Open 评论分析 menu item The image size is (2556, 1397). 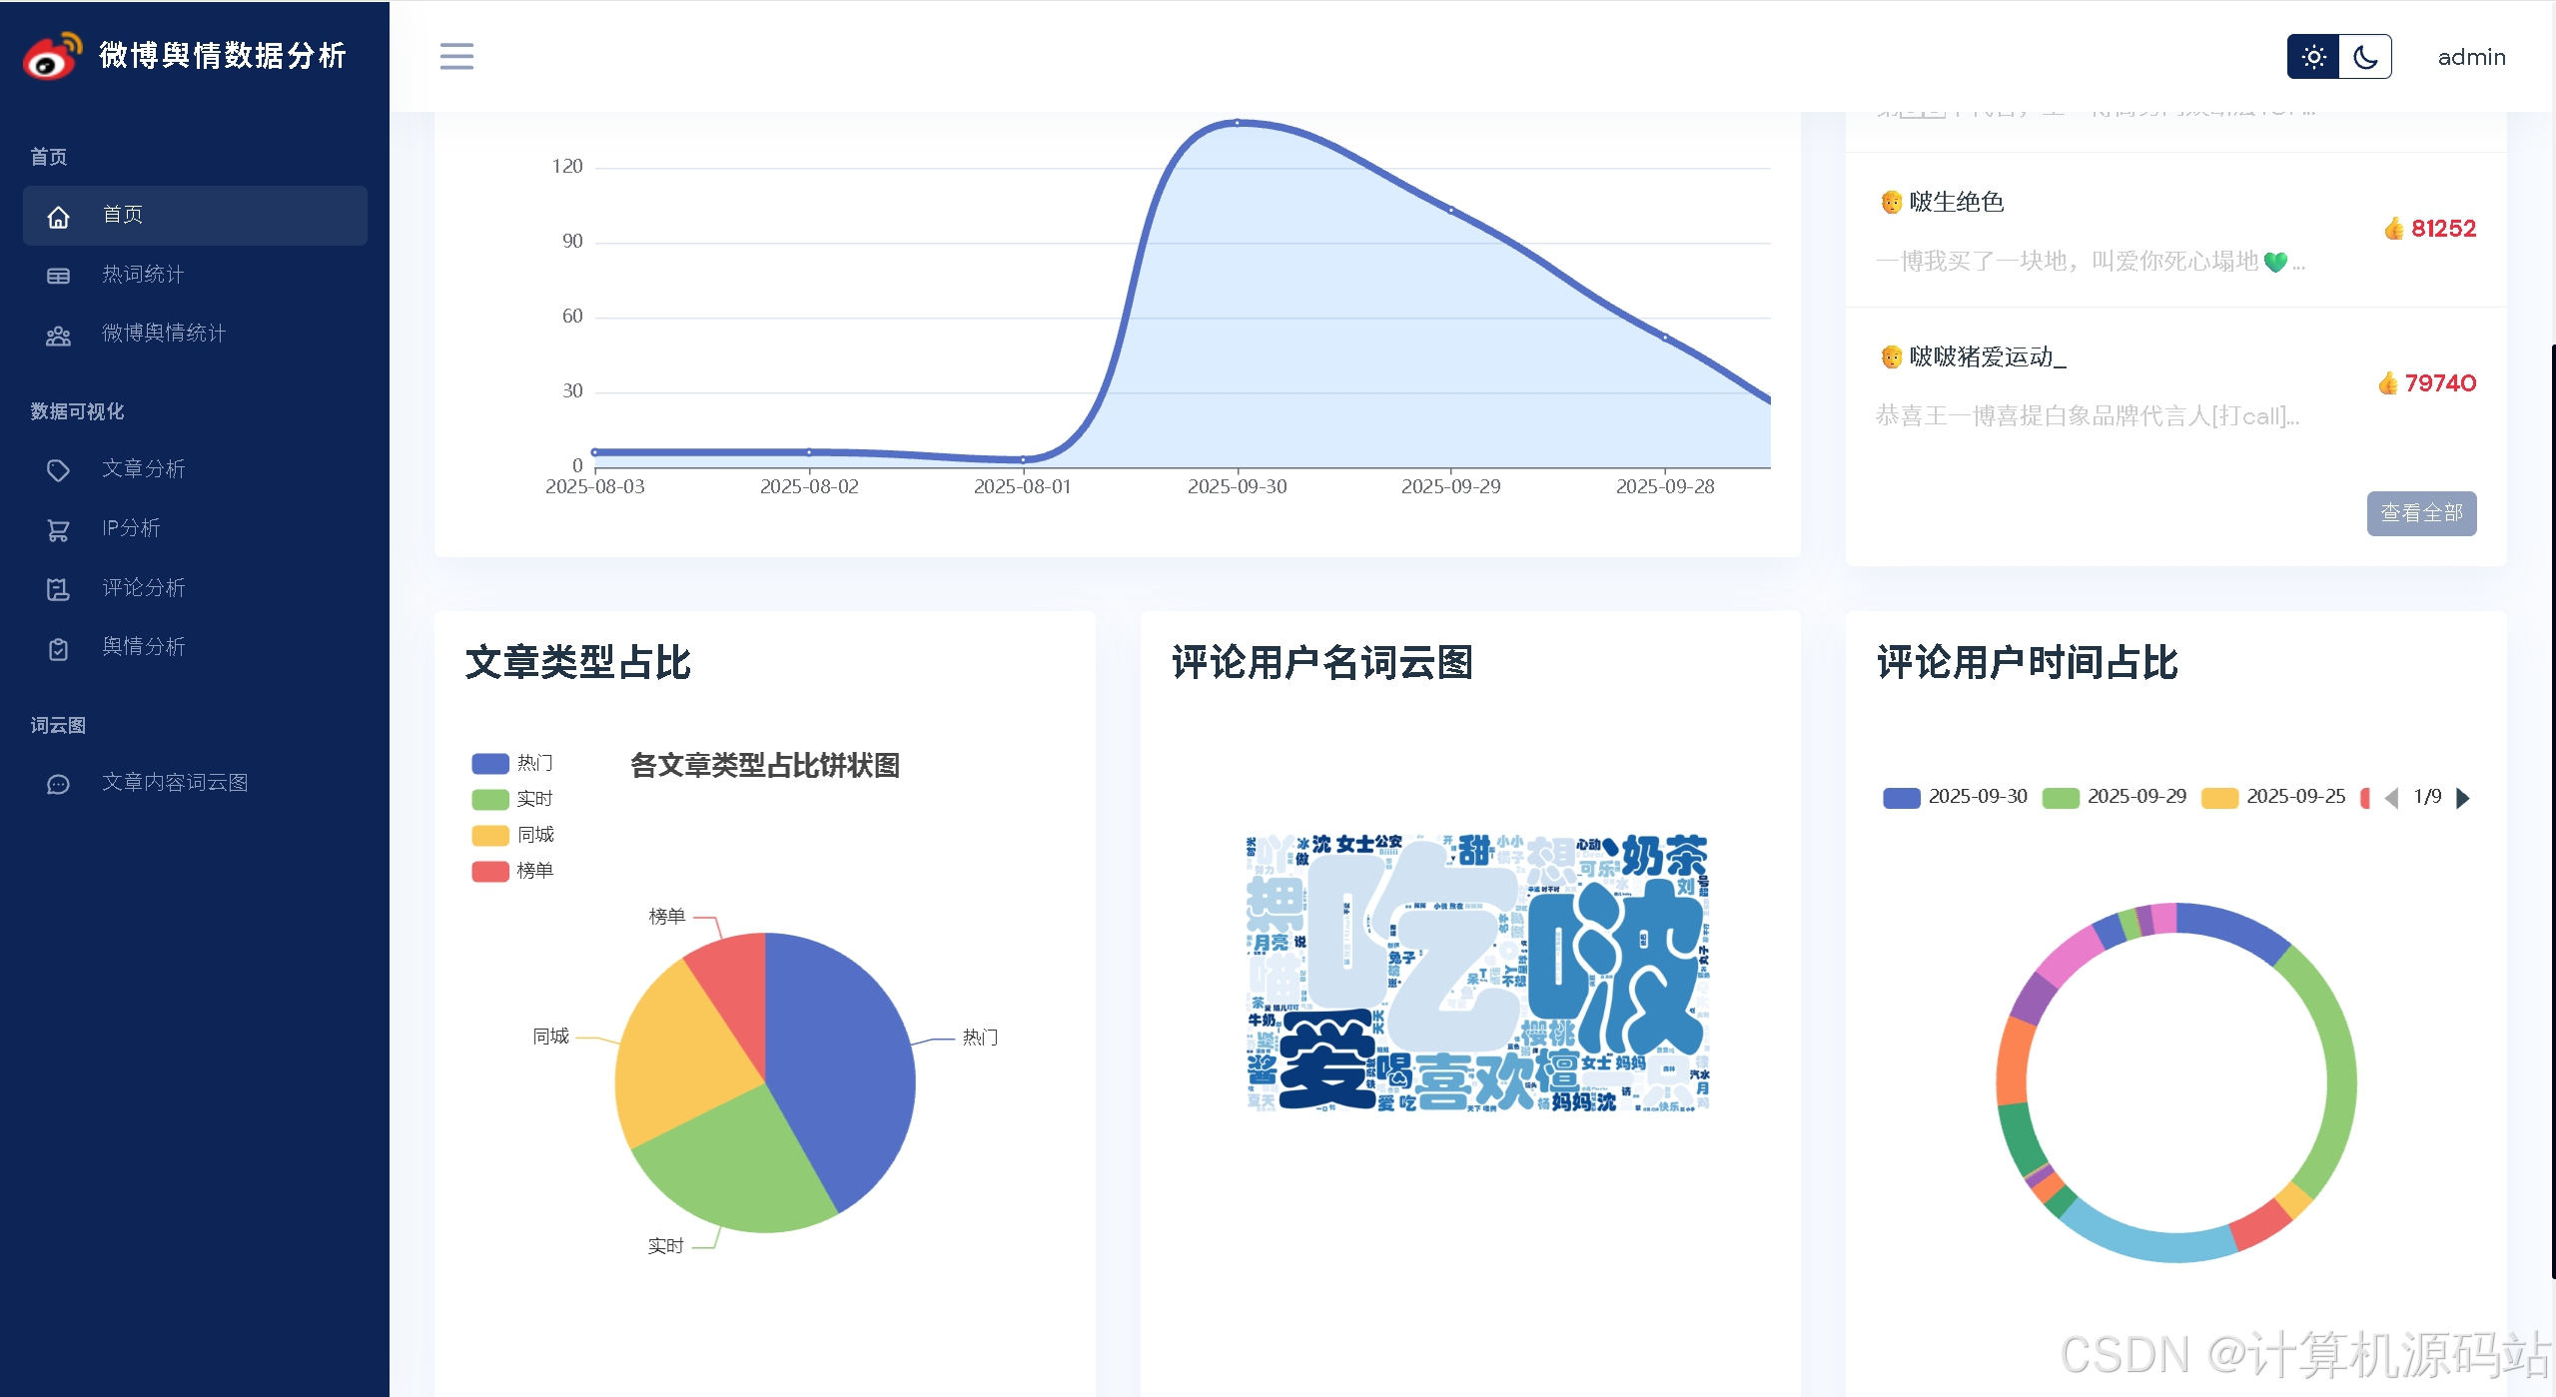(x=144, y=588)
